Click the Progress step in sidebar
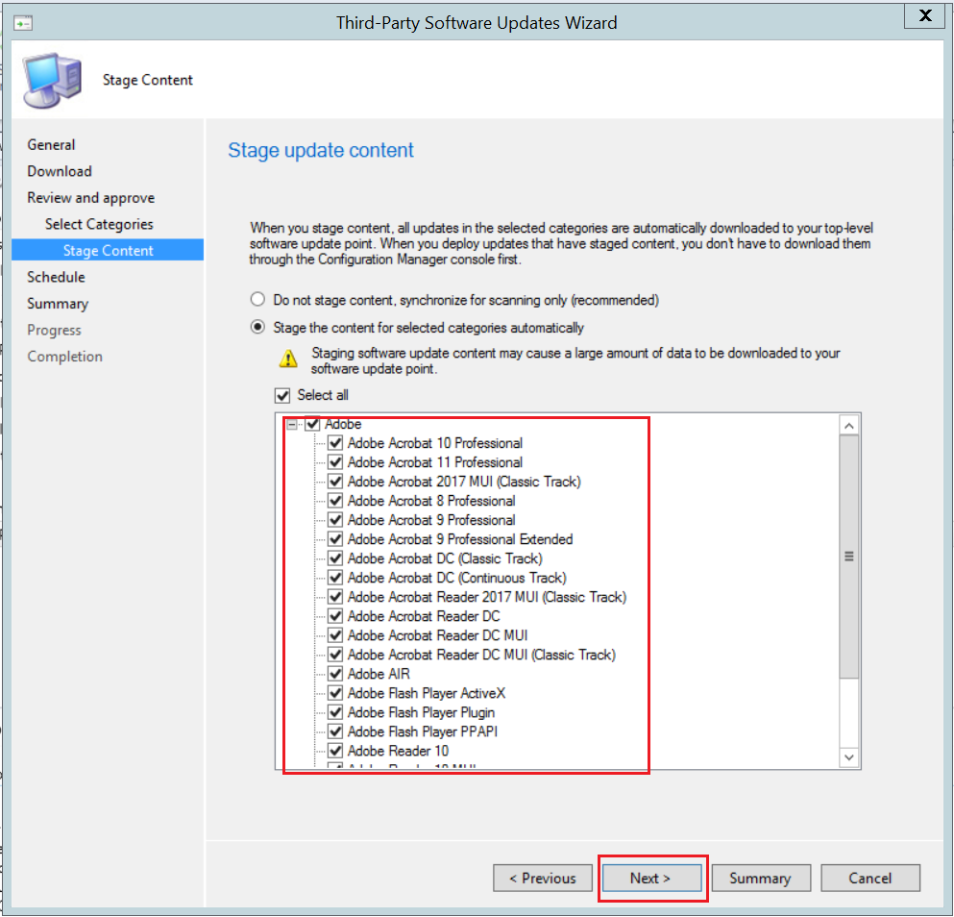The height and width of the screenshot is (917, 954). click(54, 330)
